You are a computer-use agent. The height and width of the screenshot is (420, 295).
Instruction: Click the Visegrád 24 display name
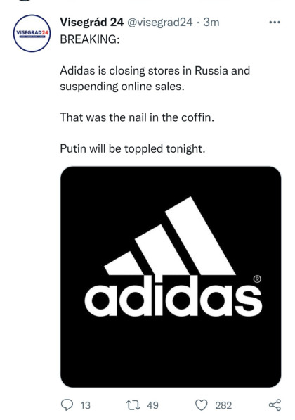pyautogui.click(x=92, y=23)
